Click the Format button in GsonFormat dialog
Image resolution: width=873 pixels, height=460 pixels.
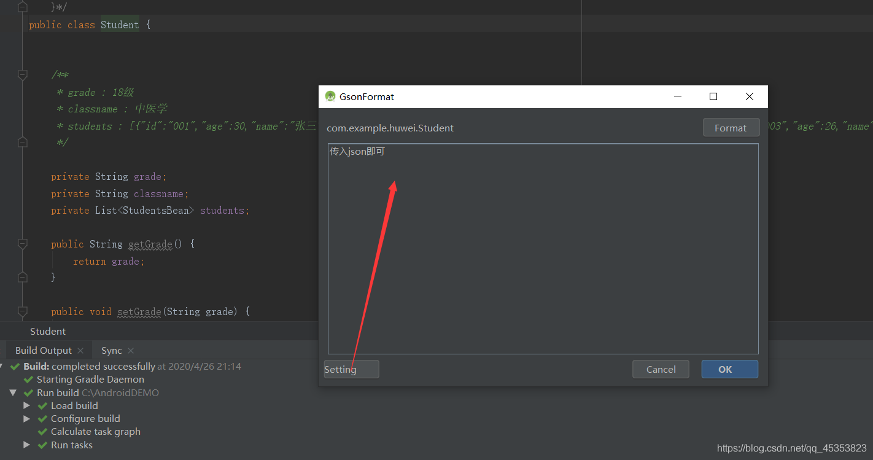pos(731,128)
